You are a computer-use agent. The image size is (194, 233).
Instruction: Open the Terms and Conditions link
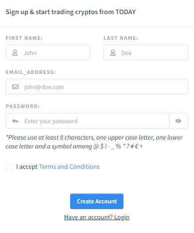click(69, 167)
